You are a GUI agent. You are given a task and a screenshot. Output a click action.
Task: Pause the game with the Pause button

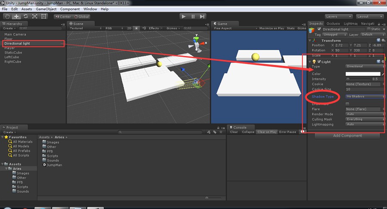(193, 16)
